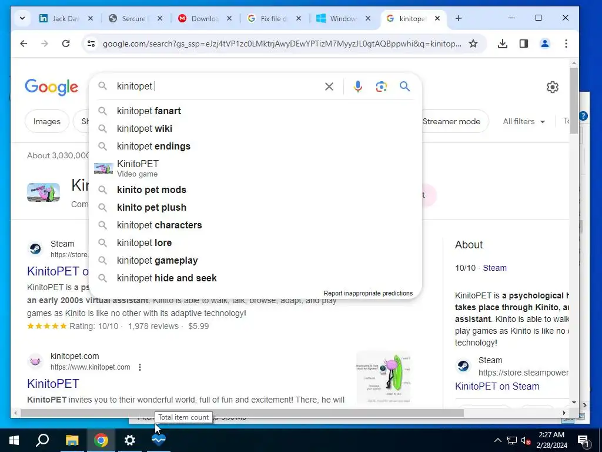This screenshot has height=452, width=602.
Task: Clear the search box text
Action: tap(329, 87)
